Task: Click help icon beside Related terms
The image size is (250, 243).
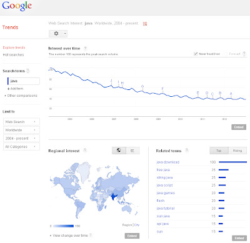Action: [x=187, y=151]
